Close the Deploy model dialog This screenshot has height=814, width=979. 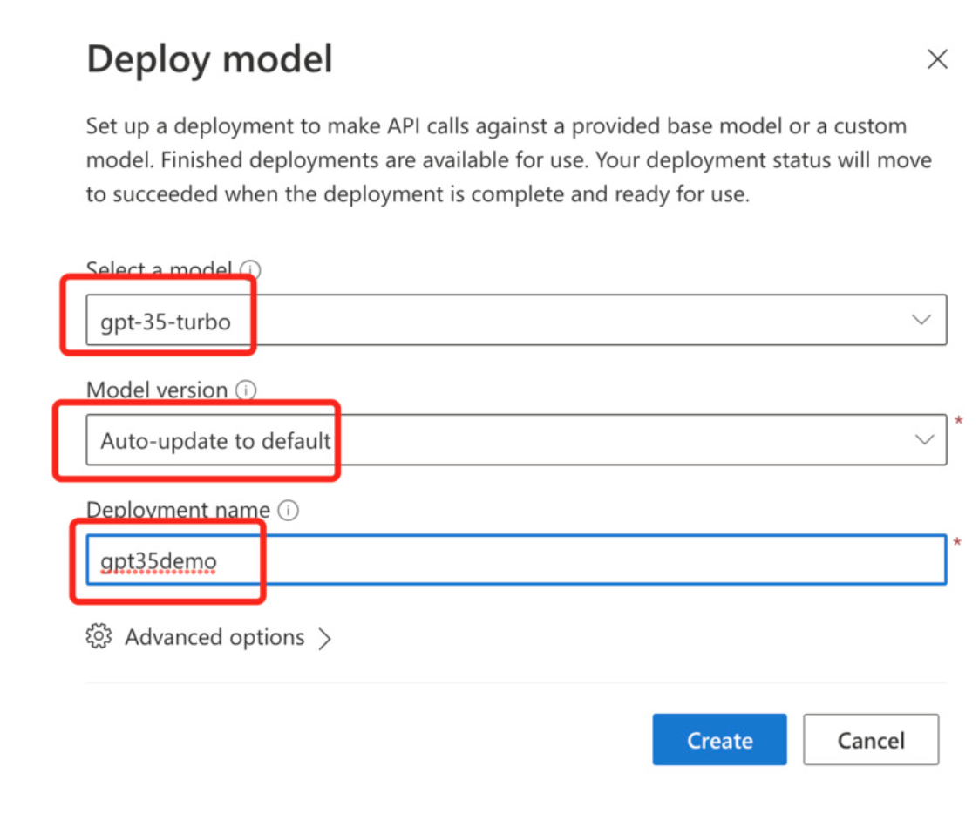point(937,59)
